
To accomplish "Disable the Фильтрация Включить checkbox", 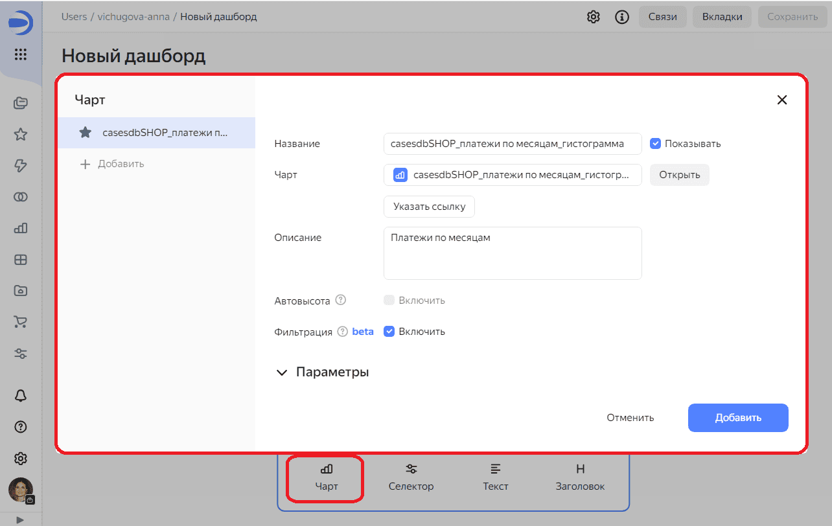I will (389, 332).
